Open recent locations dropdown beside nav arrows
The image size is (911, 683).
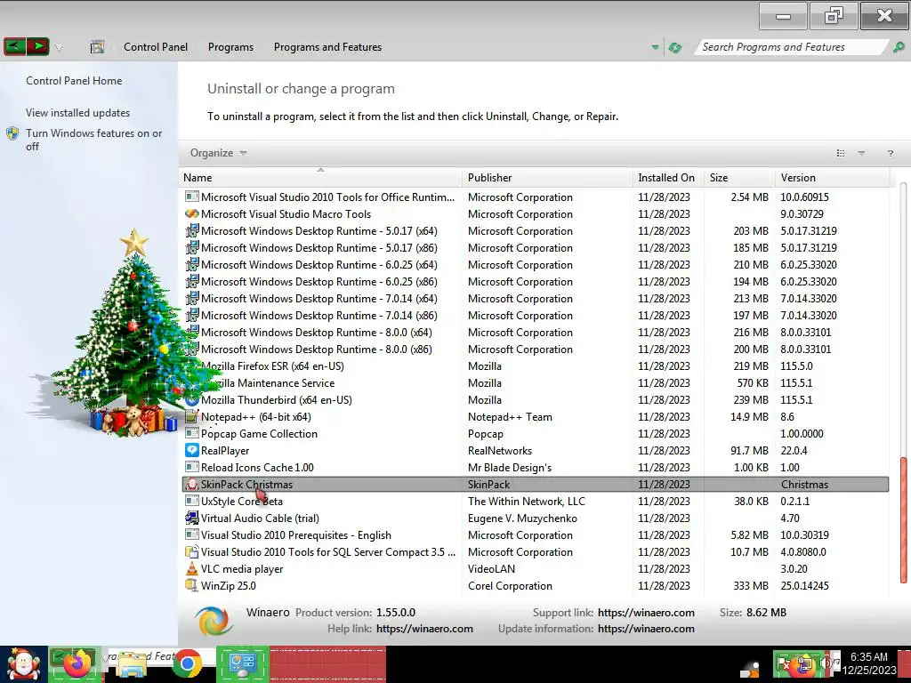click(59, 48)
